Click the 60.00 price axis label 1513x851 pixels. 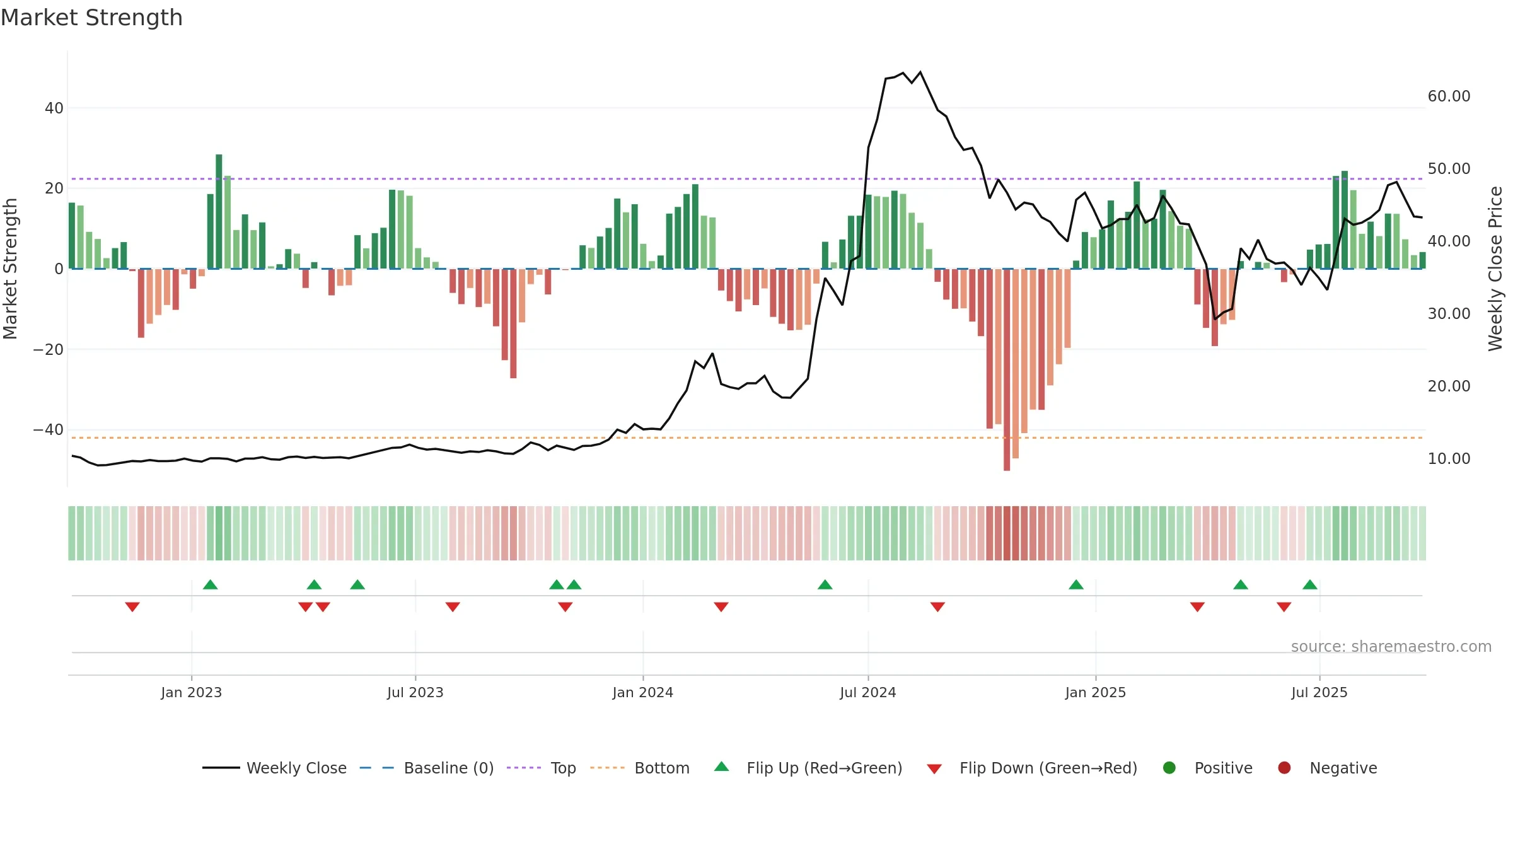pos(1449,96)
